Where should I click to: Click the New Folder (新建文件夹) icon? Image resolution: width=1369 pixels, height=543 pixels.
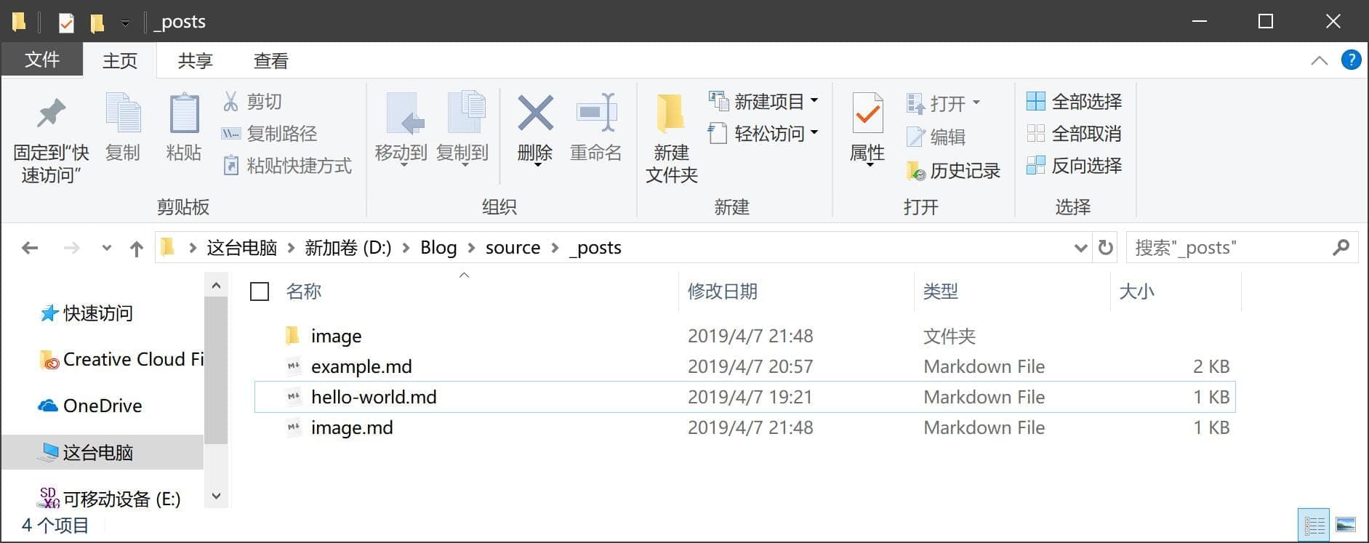coord(670,115)
